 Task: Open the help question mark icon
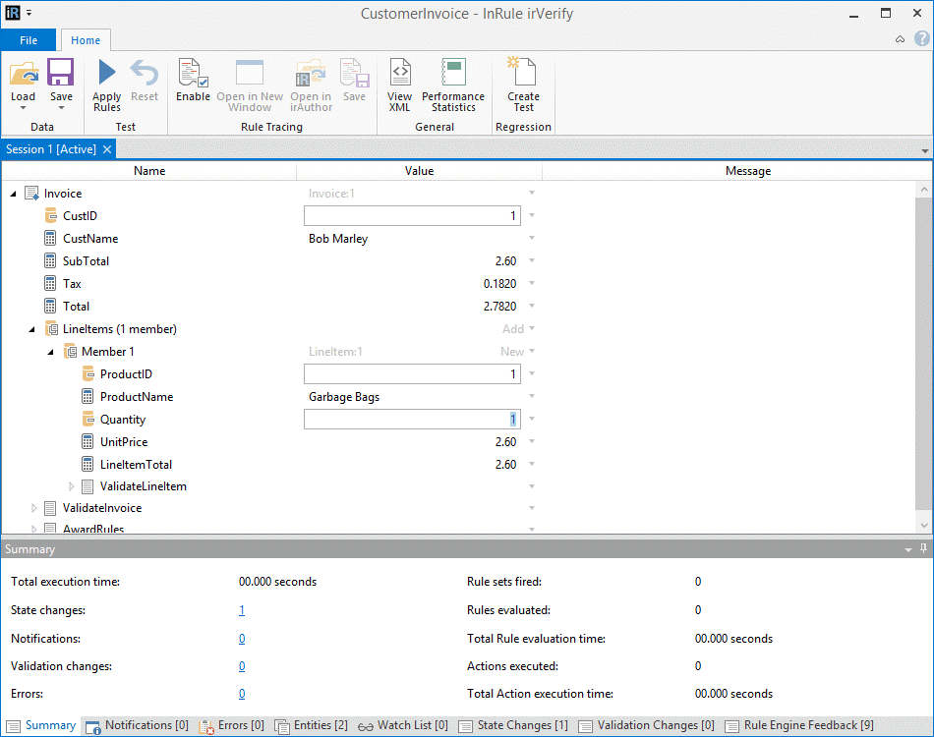tap(921, 39)
